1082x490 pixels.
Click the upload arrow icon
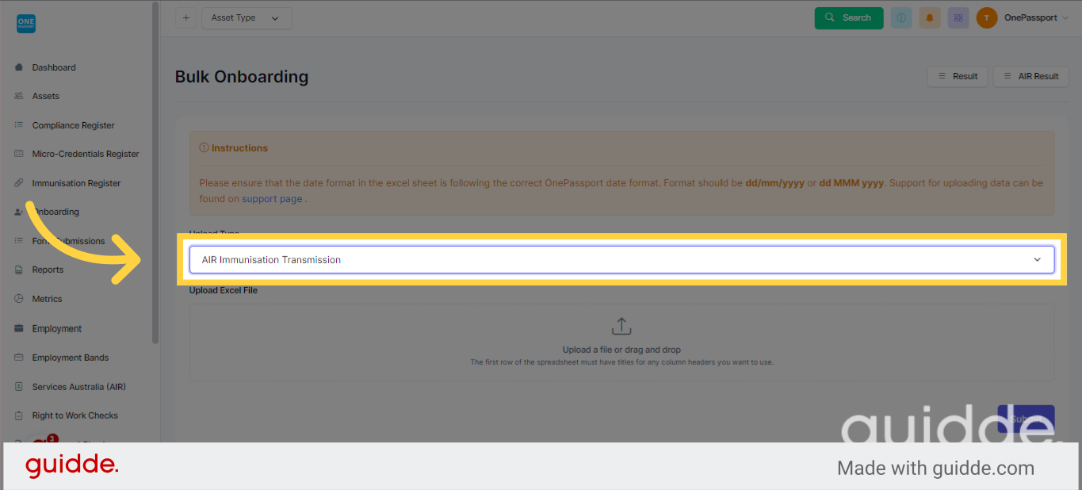point(621,327)
